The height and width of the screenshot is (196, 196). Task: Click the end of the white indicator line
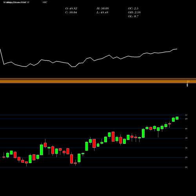pyautogui.click(x=177, y=49)
